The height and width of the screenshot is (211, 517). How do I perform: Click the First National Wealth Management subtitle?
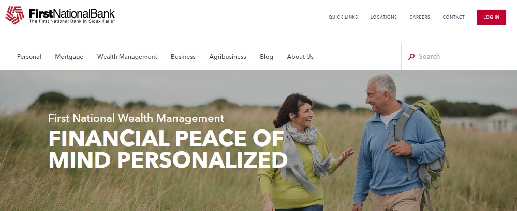point(136,118)
